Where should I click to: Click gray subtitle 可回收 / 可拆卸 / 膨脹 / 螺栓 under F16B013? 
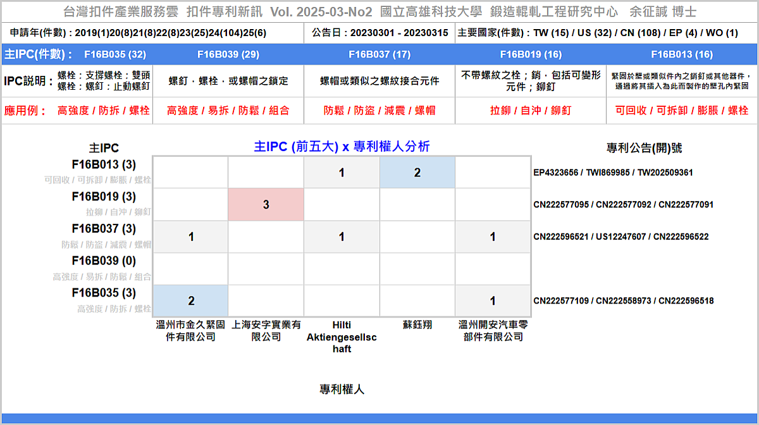[x=98, y=180]
